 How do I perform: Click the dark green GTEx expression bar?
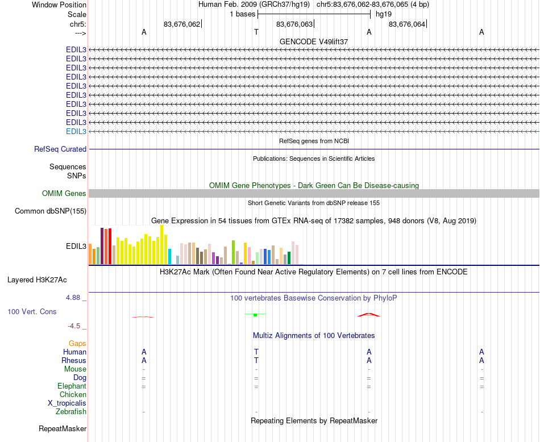(289, 258)
